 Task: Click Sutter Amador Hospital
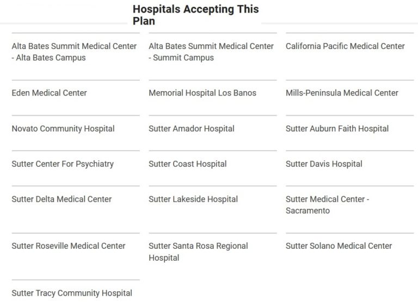[192, 129]
